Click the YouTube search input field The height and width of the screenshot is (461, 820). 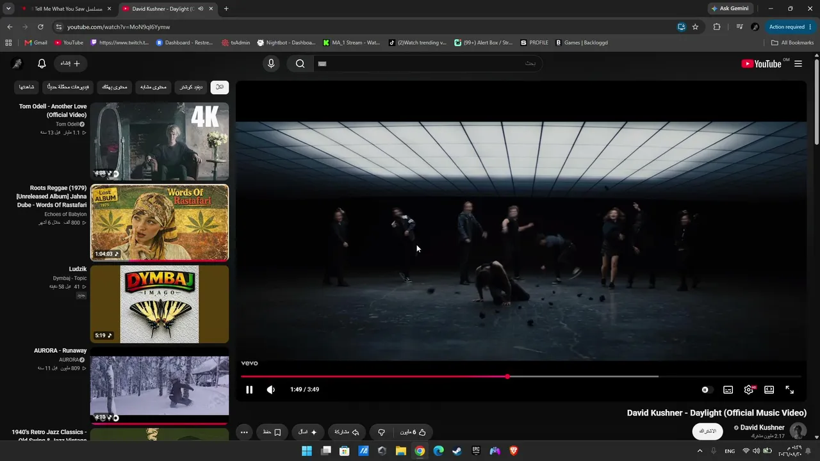[428, 63]
